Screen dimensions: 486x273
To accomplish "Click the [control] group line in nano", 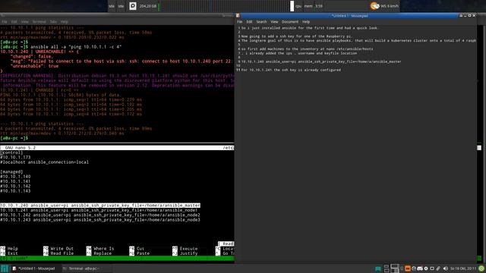I will click(x=11, y=152).
